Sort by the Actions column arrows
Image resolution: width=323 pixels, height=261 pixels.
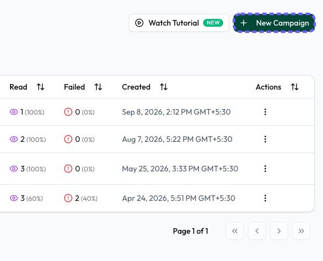295,87
